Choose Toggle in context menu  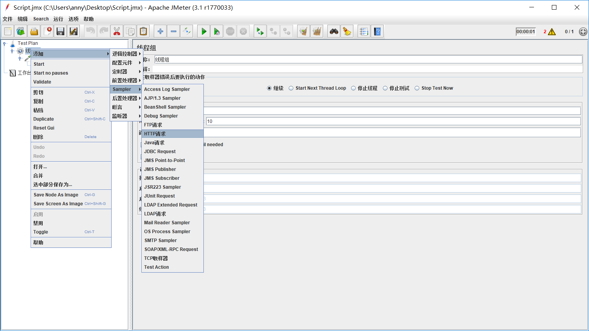point(71,232)
